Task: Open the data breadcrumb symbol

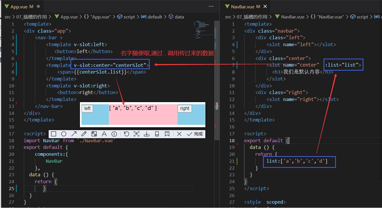Action: click(176, 17)
